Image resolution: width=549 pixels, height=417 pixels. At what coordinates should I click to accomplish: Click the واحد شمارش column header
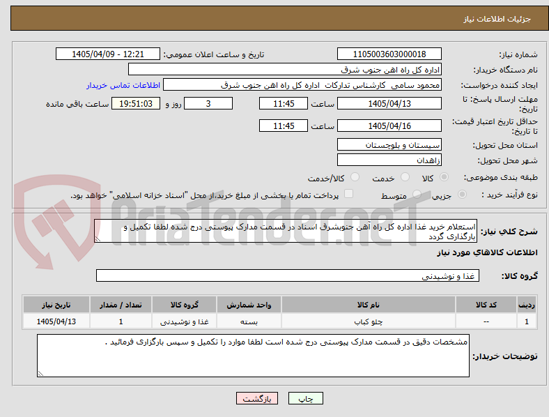click(249, 305)
